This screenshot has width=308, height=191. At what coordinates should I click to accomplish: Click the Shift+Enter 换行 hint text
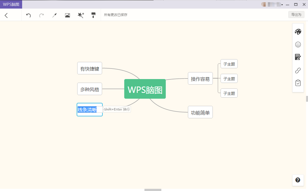117,109
